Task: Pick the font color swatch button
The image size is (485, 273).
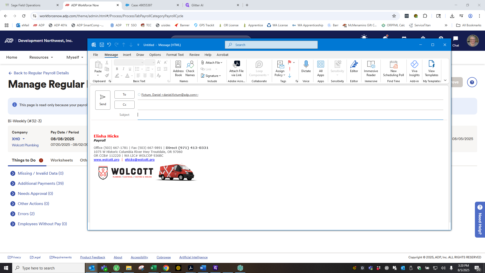Action: [127, 75]
